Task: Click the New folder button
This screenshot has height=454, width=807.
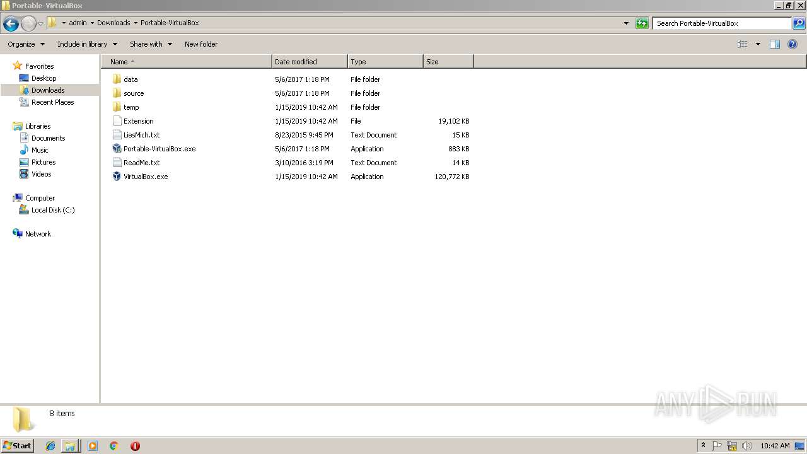Action: pos(201,44)
